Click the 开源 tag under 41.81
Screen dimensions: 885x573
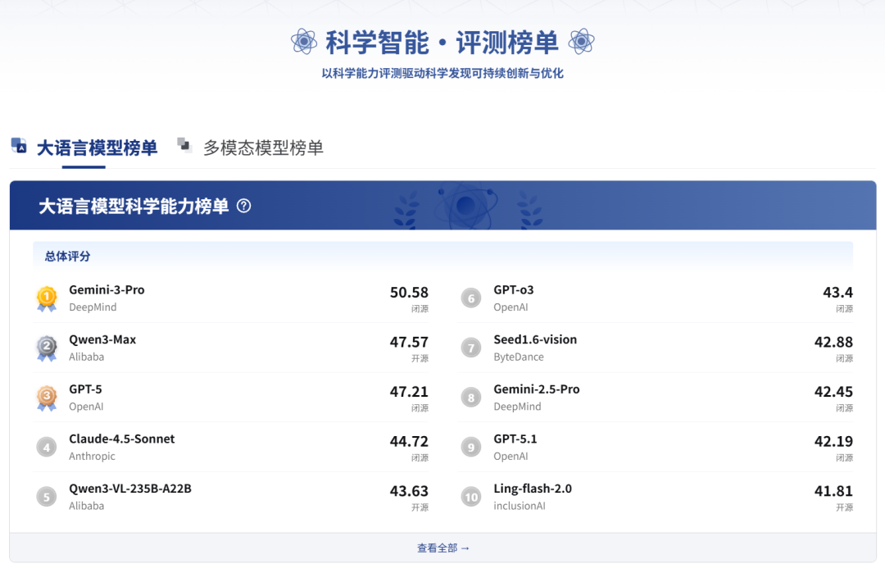(x=844, y=507)
